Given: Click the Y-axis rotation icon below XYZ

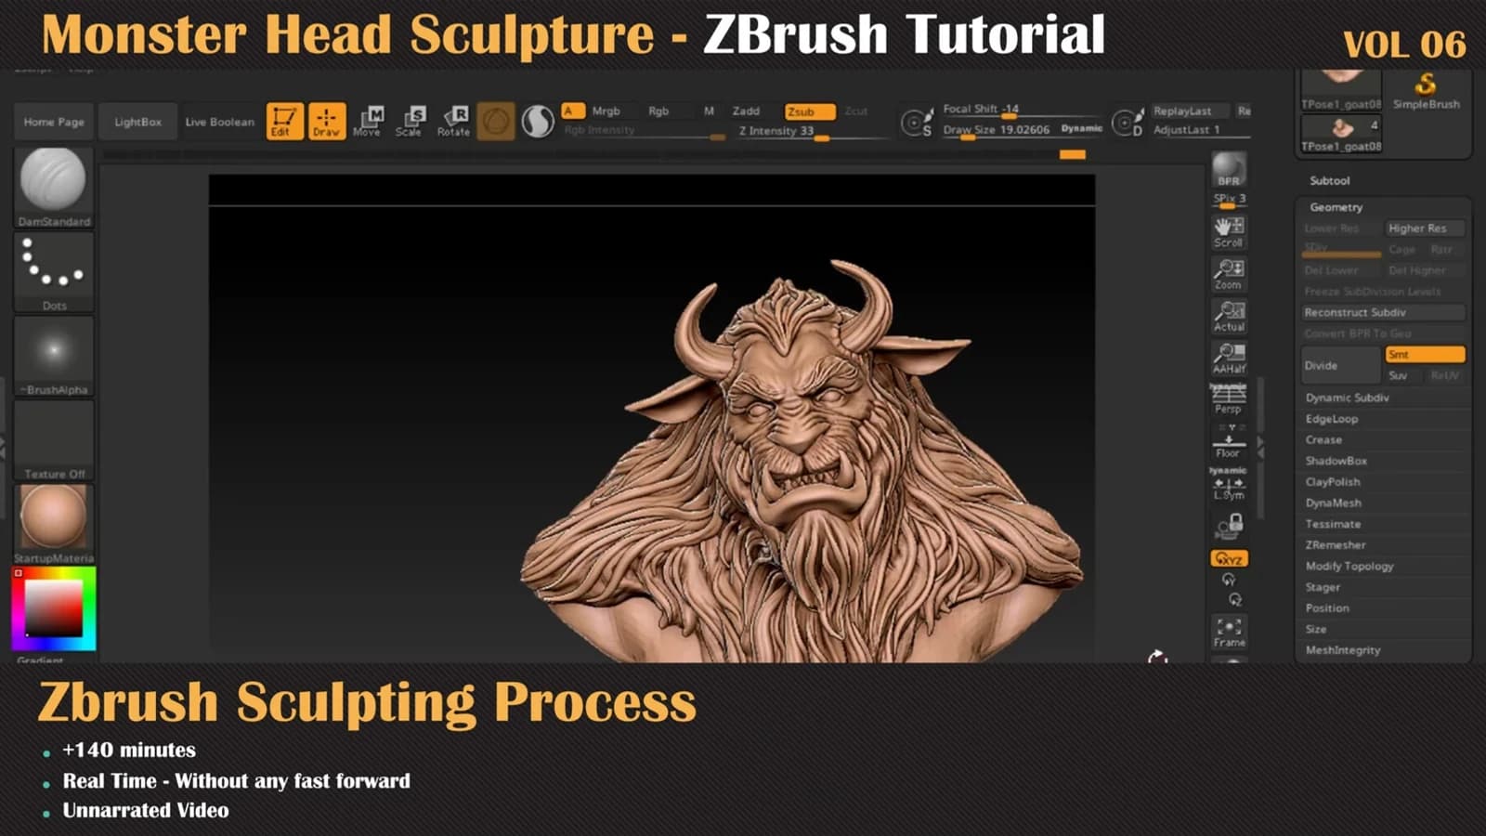Looking at the screenshot, I should click(1229, 580).
